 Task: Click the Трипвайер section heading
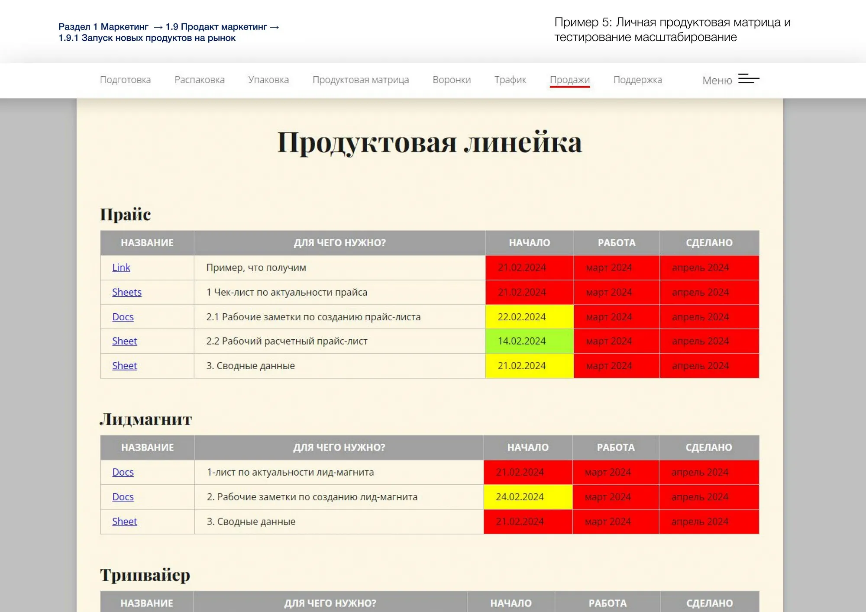[x=145, y=576]
